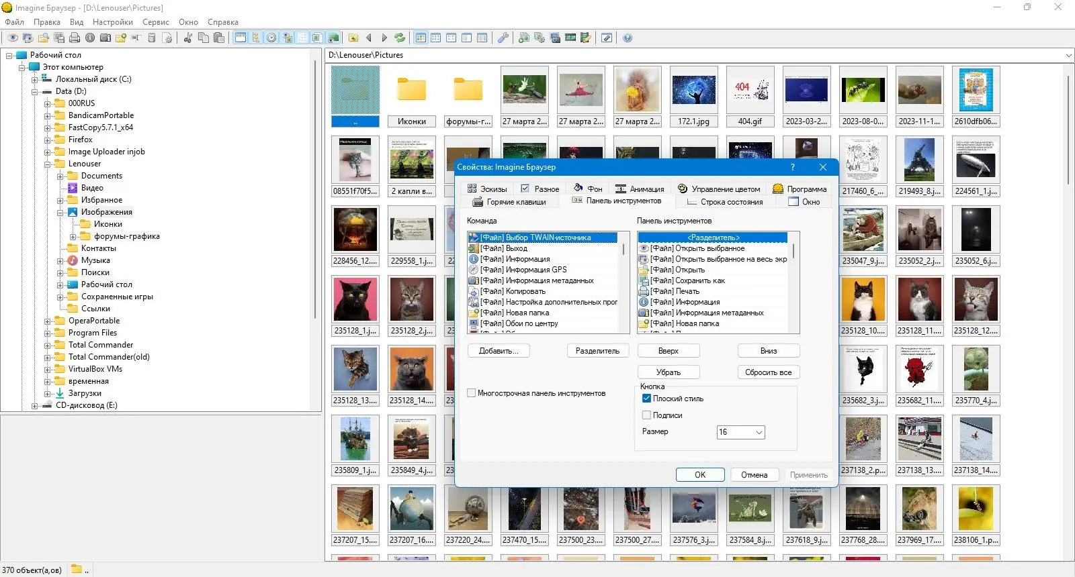
Task: Switch to the Эскизы tab
Action: 487,189
